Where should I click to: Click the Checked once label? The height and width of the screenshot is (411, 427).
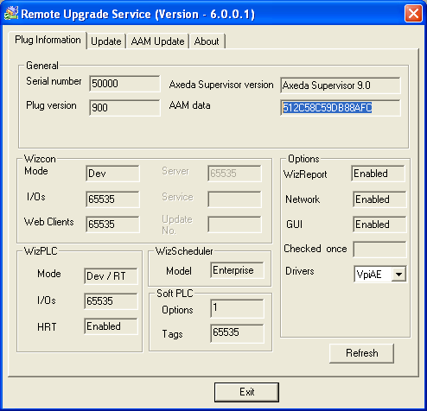click(315, 249)
